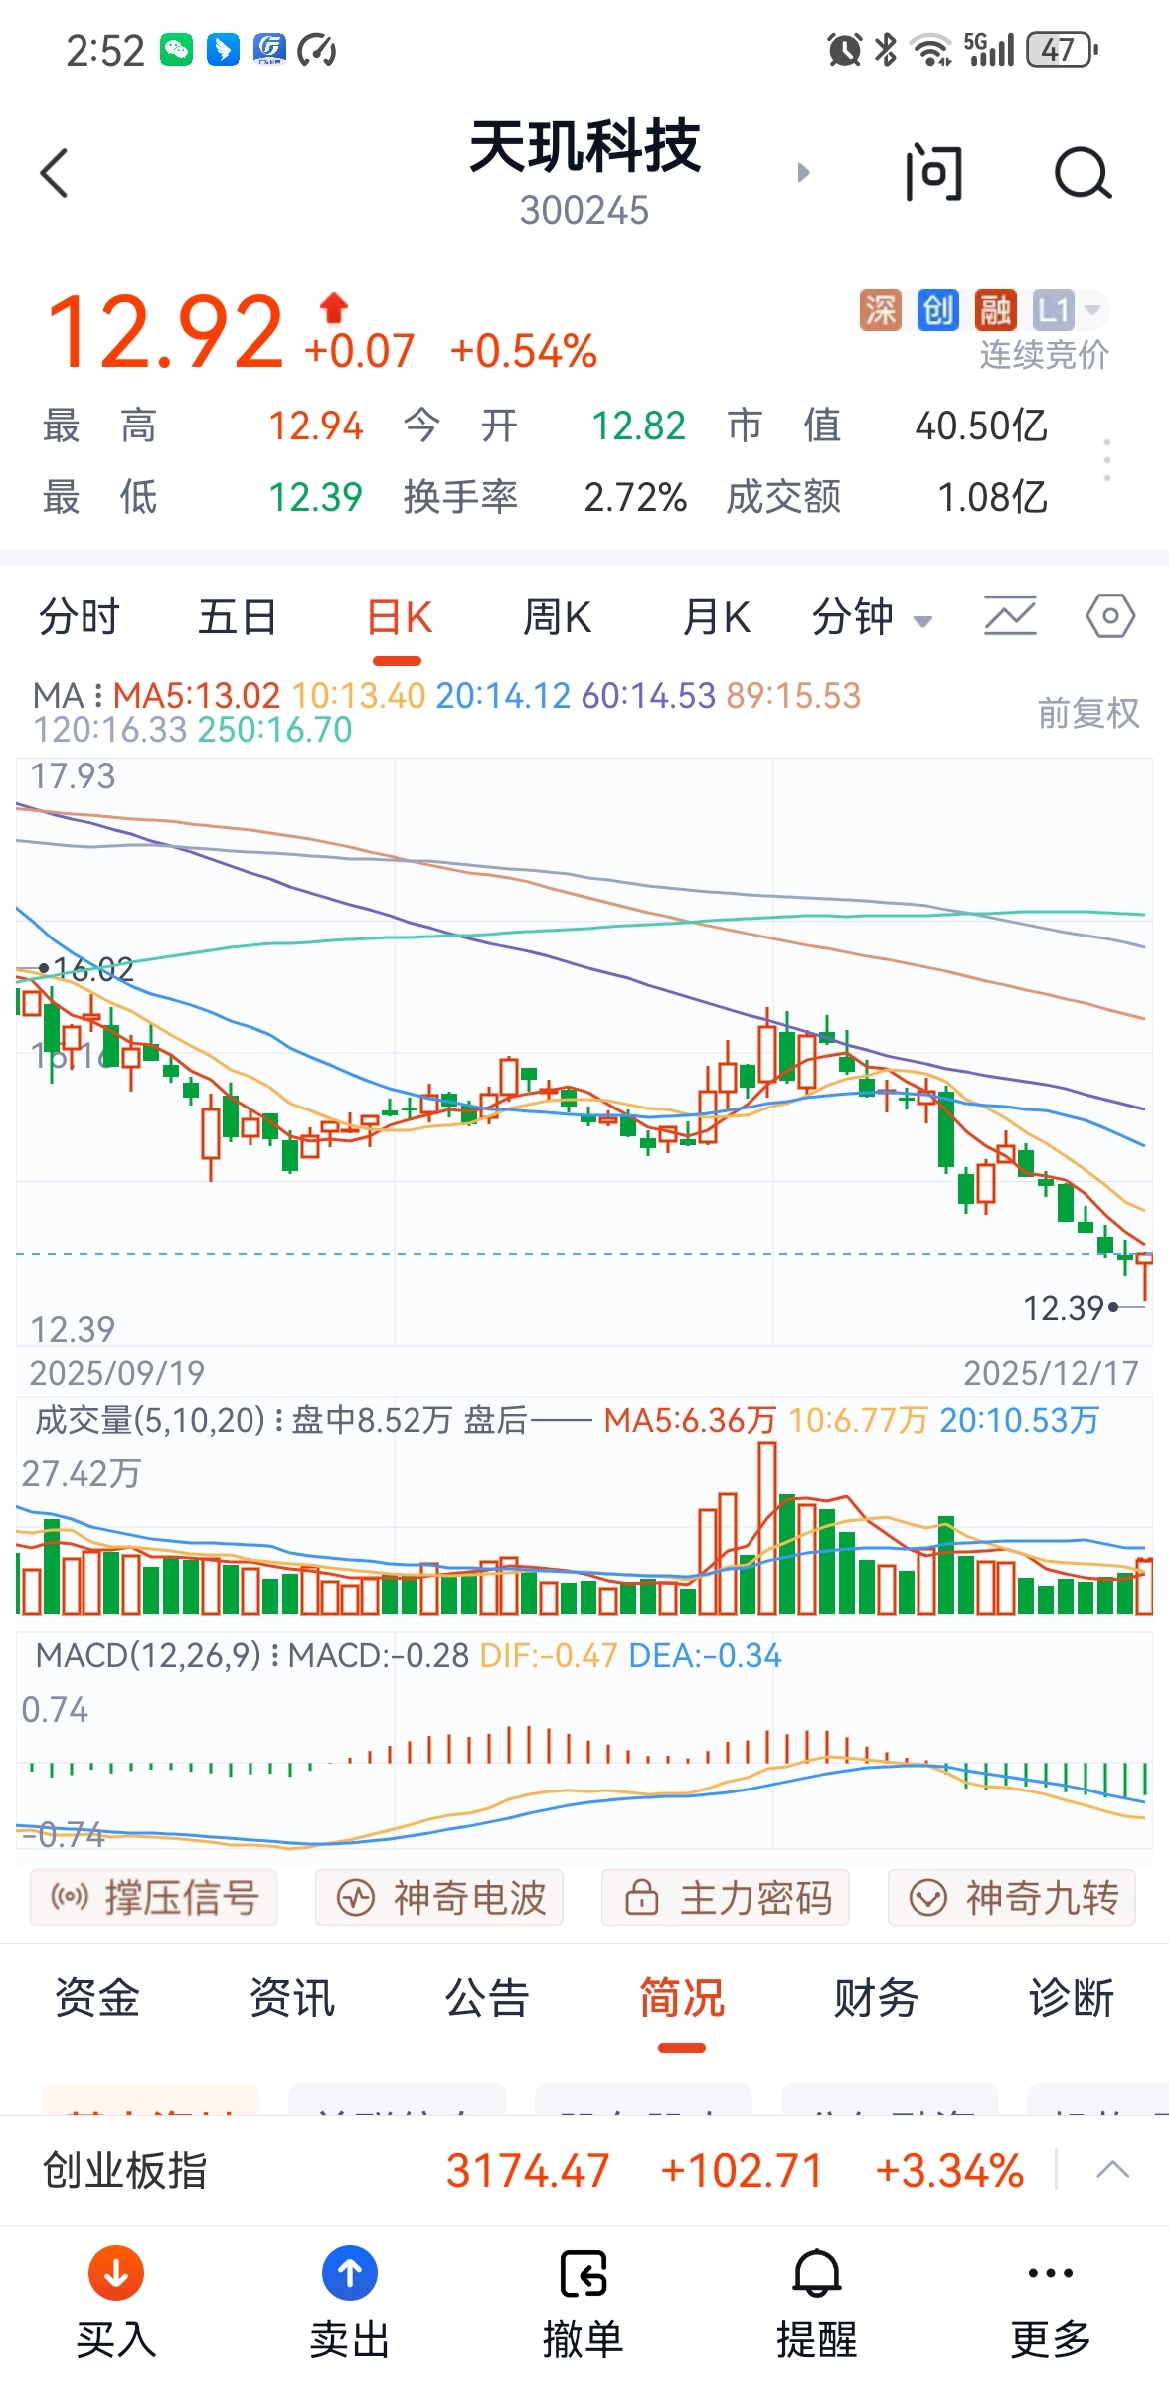This screenshot has width=1169, height=2386.
Task: Tap the battery 47 status indicator
Action: (1062, 49)
